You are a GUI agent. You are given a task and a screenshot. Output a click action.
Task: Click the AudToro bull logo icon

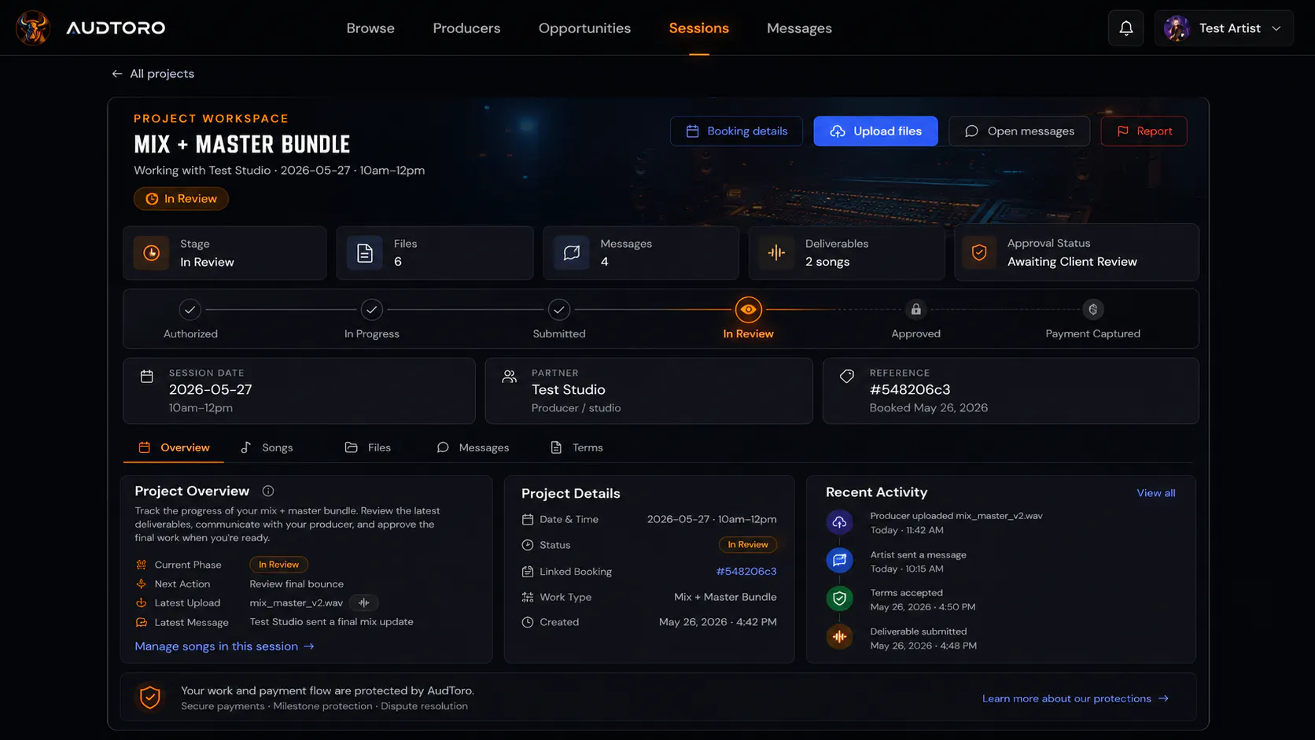pos(33,28)
